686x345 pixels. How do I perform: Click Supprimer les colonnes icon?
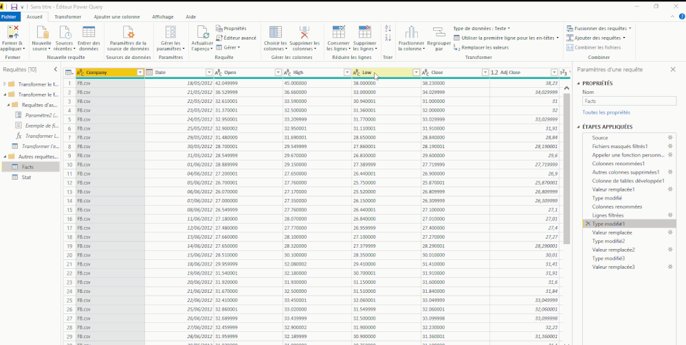click(x=305, y=32)
